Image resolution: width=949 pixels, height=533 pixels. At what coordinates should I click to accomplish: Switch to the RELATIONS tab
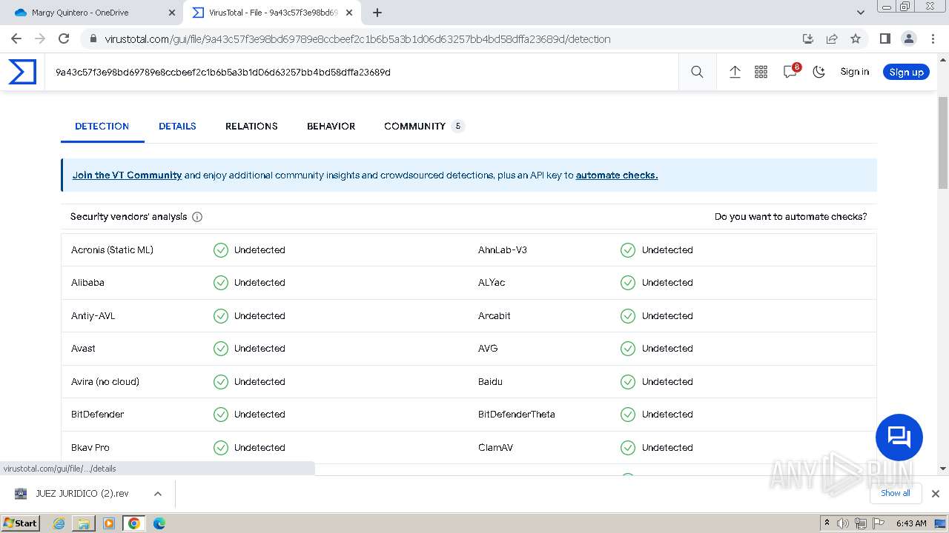[x=251, y=126]
